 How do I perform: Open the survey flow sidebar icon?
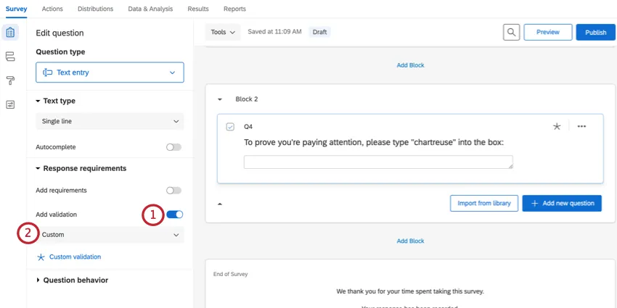[x=10, y=57]
